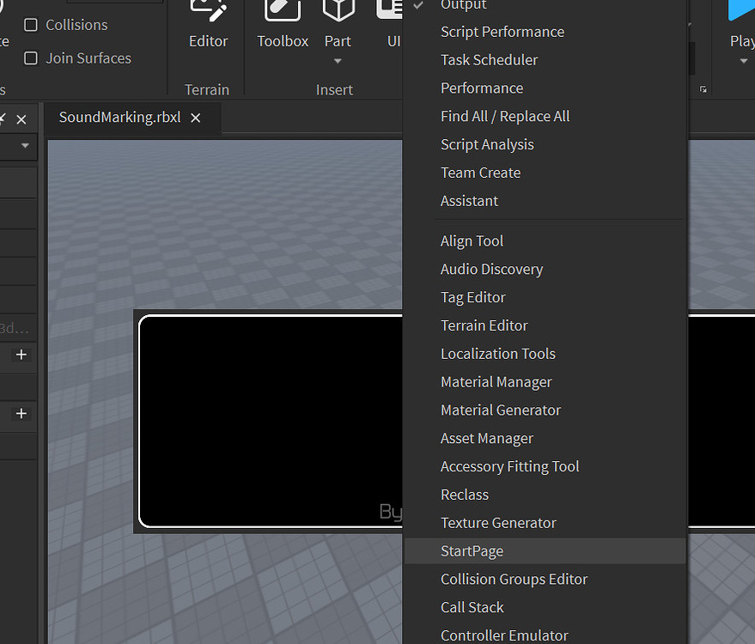The image size is (755, 644).
Task: Expand the Part dropdown arrow
Action: [338, 61]
